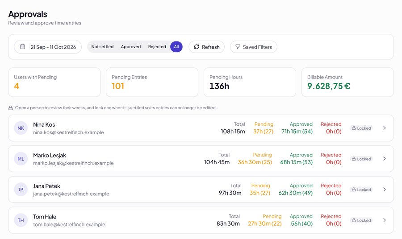The image size is (402, 239).
Task: Select the Rejected filter tab
Action: click(157, 47)
